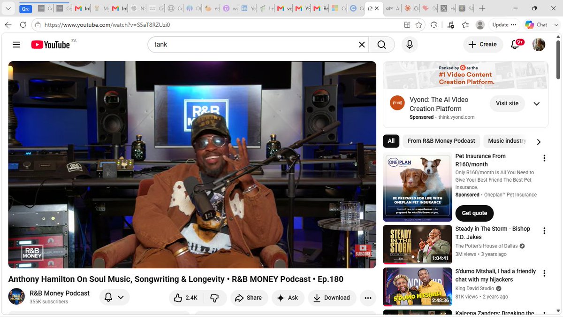Select the All filter chip
This screenshot has height=317, width=563.
click(x=391, y=141)
